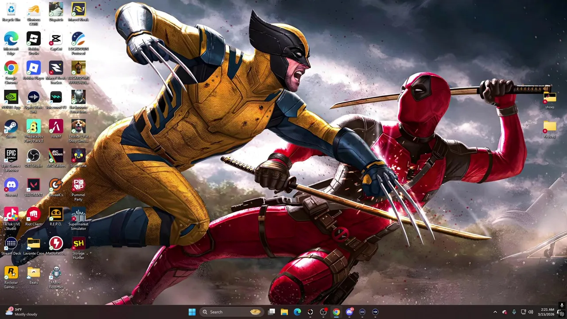Select the Macro Recorder robot icon
The height and width of the screenshot is (319, 567).
56,277
